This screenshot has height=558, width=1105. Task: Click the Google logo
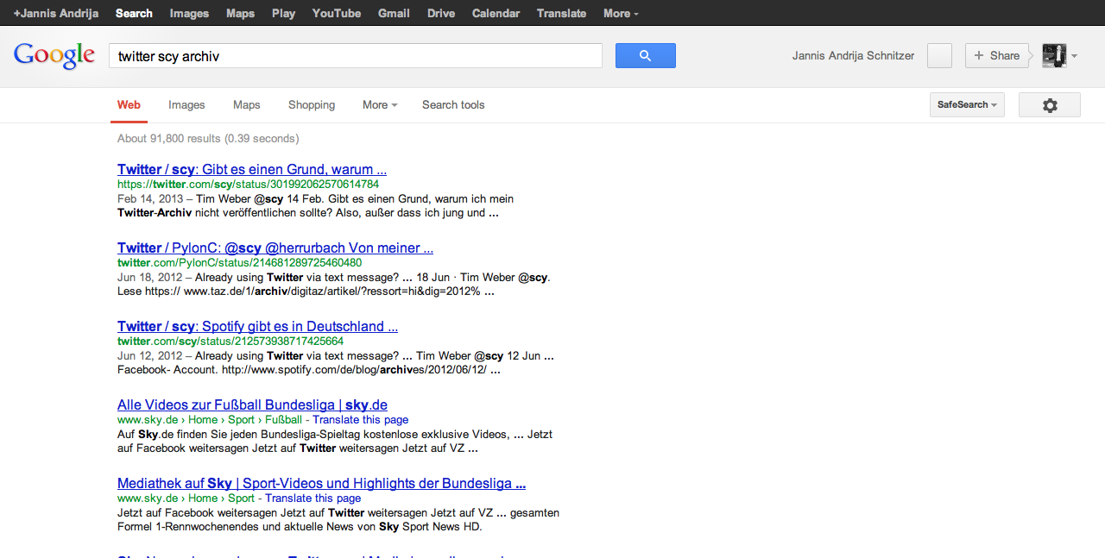(x=54, y=55)
